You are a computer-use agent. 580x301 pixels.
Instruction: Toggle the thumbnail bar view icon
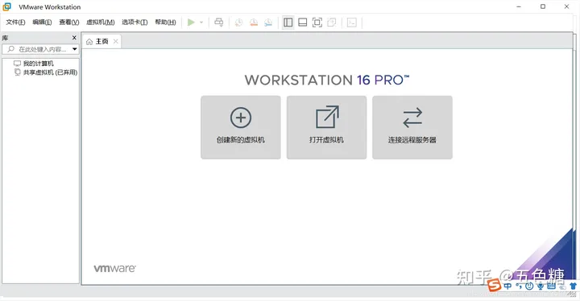pos(303,23)
